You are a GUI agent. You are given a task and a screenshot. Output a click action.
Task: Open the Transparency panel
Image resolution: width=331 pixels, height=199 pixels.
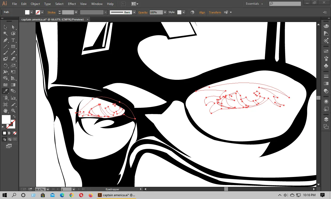point(326,91)
